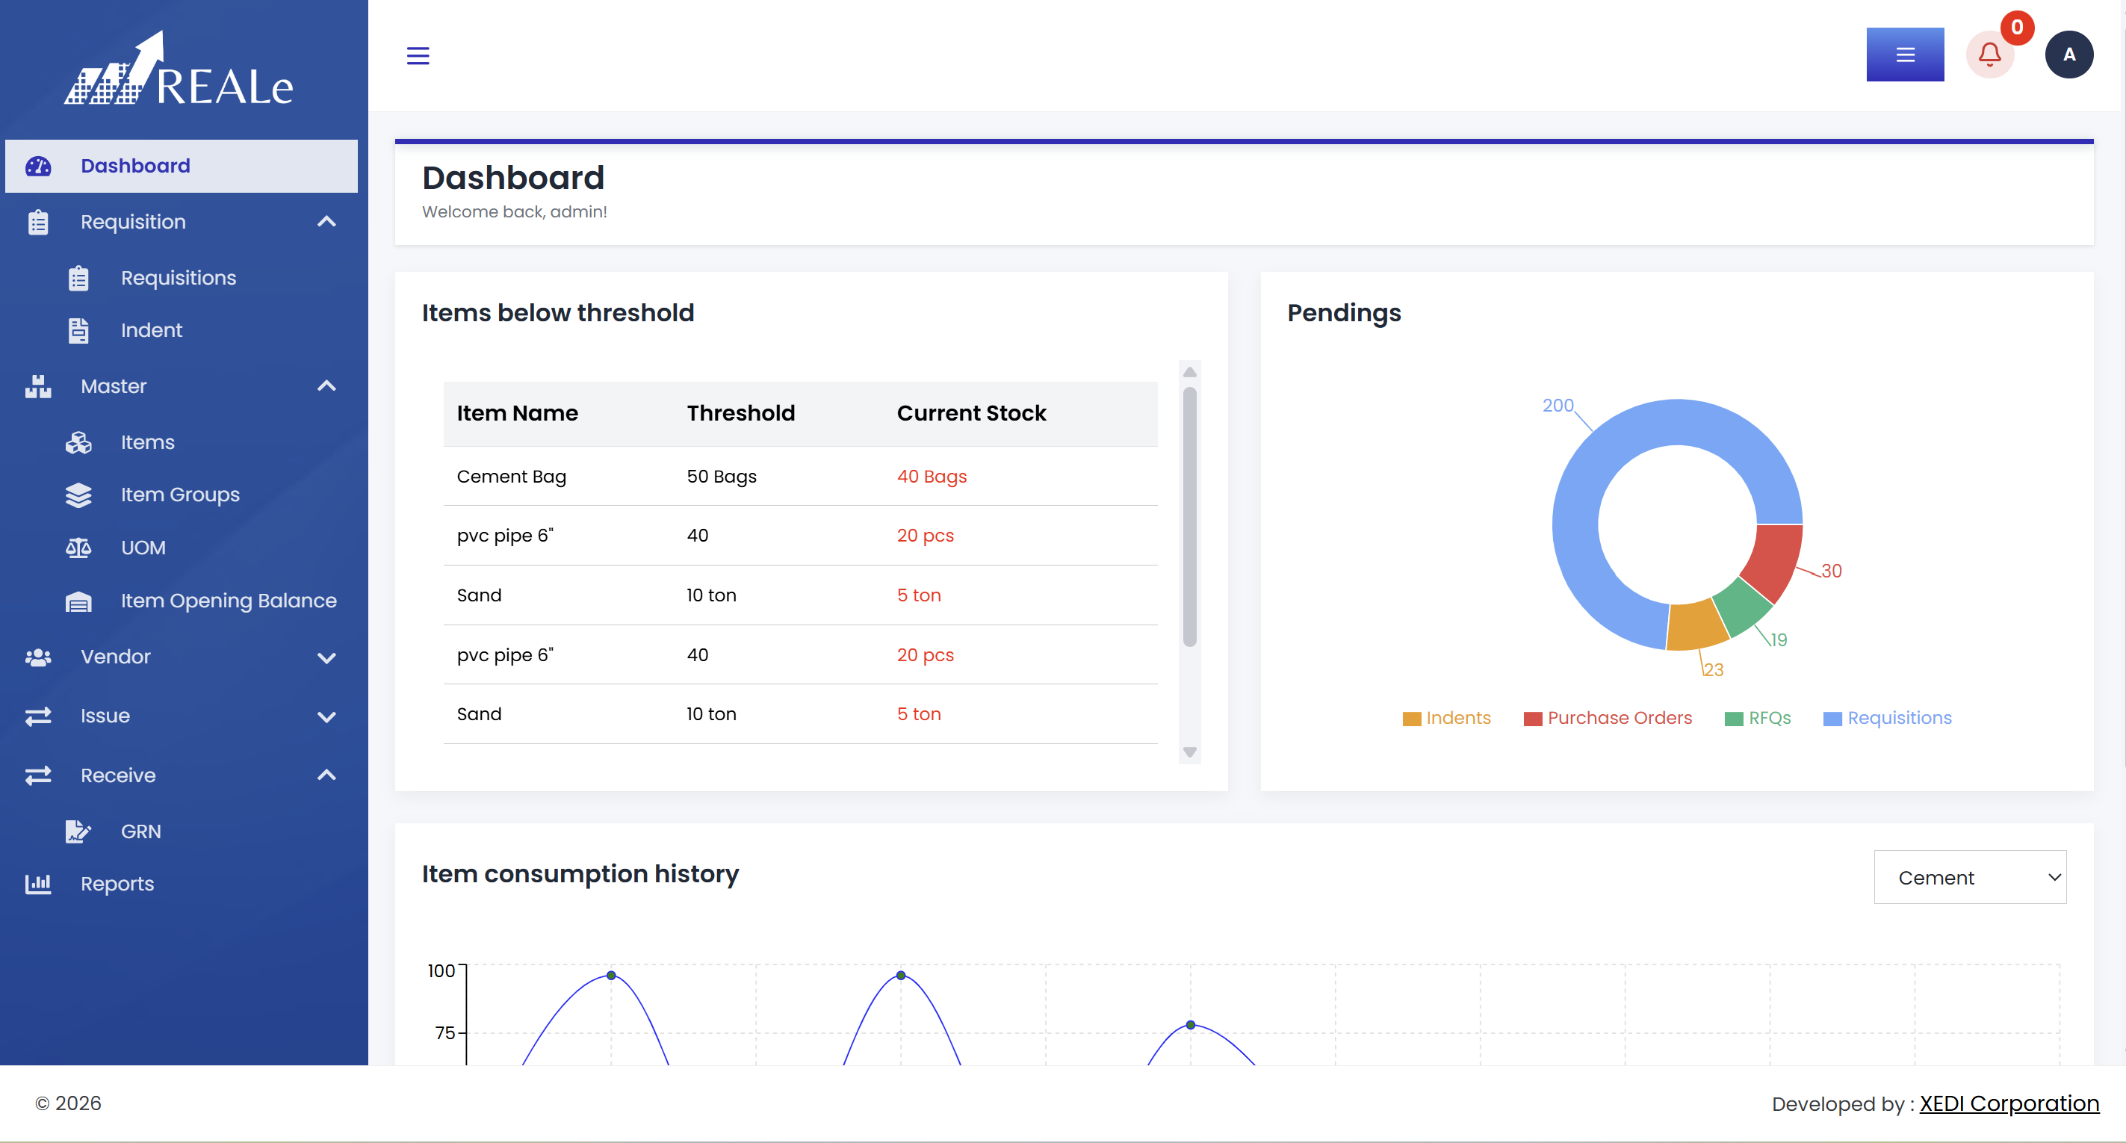2126x1143 pixels.
Task: Follow the XEDI Corporation link
Action: pos(2009,1103)
